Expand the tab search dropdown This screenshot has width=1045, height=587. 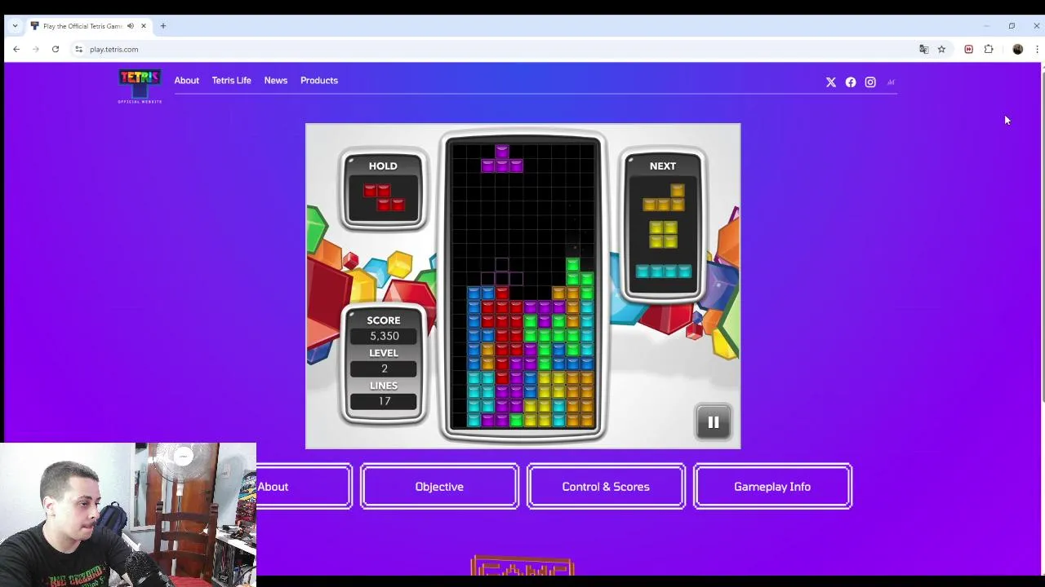[15, 26]
